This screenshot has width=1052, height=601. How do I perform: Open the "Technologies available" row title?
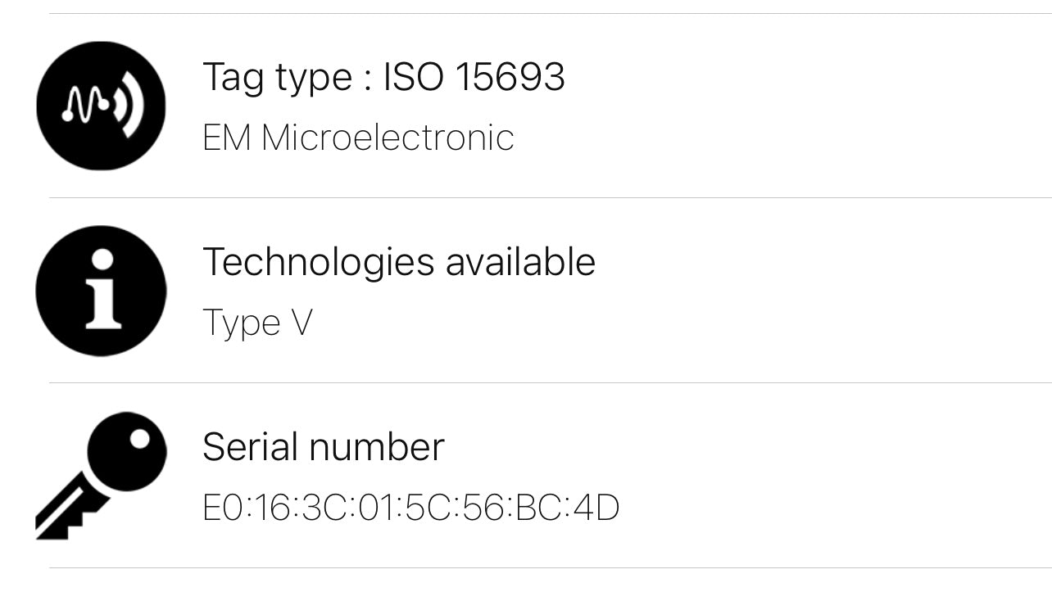[x=399, y=262]
